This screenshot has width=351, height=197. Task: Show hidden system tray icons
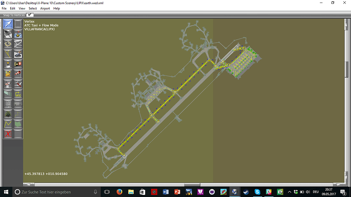[x=289, y=192]
